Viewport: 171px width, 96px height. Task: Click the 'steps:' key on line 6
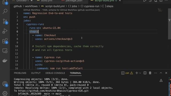tap(34, 31)
